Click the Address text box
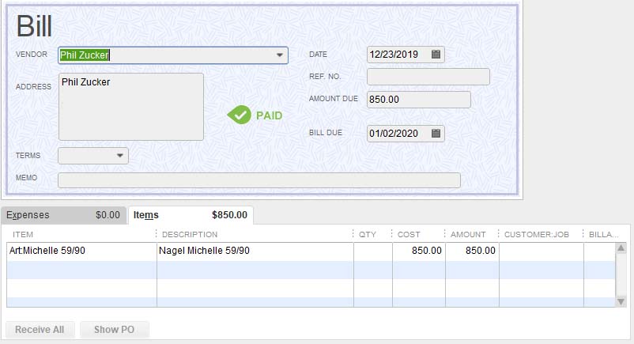This screenshot has width=634, height=344. 130,107
